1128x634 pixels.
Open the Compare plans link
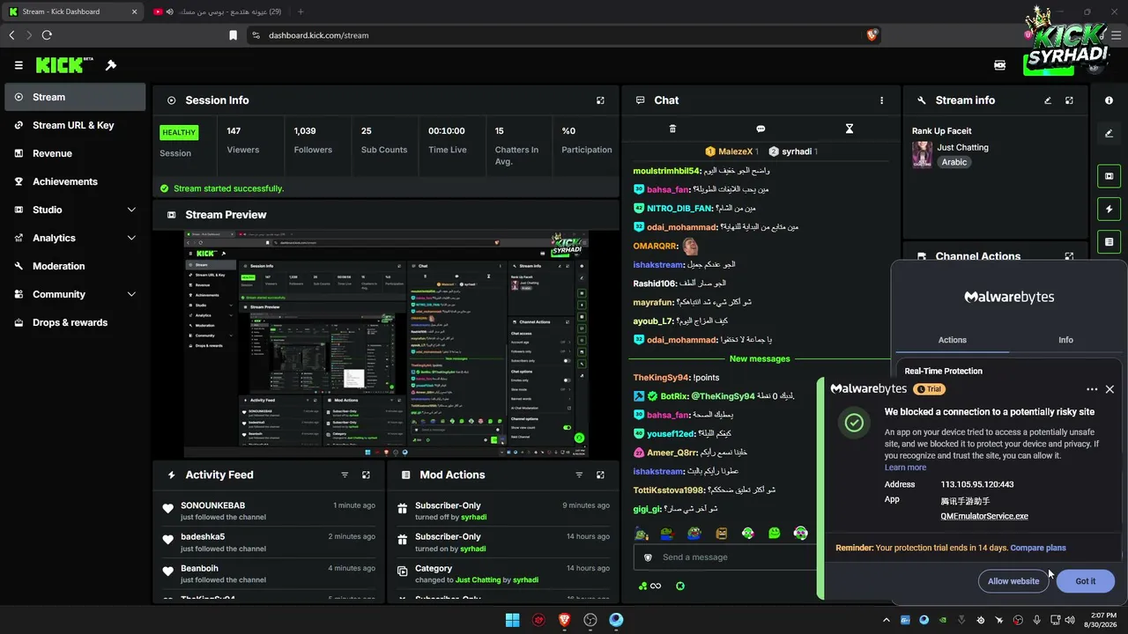point(1038,548)
